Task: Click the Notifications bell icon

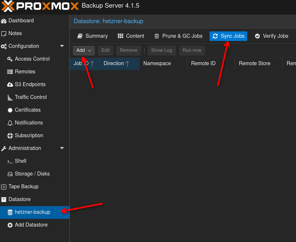Action: [10, 123]
